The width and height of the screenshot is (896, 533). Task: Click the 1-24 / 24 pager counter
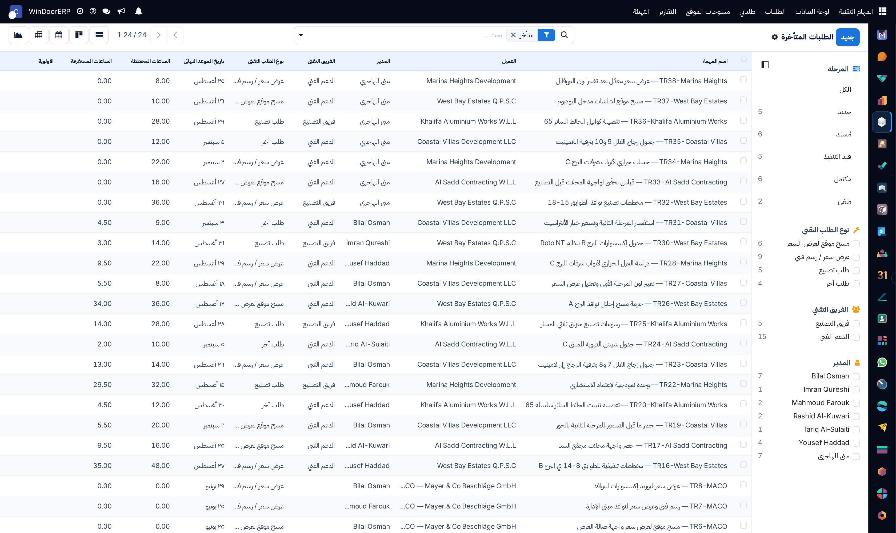132,35
